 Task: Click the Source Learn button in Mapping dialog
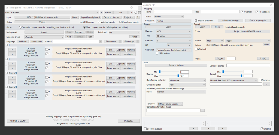(x=168, y=27)
